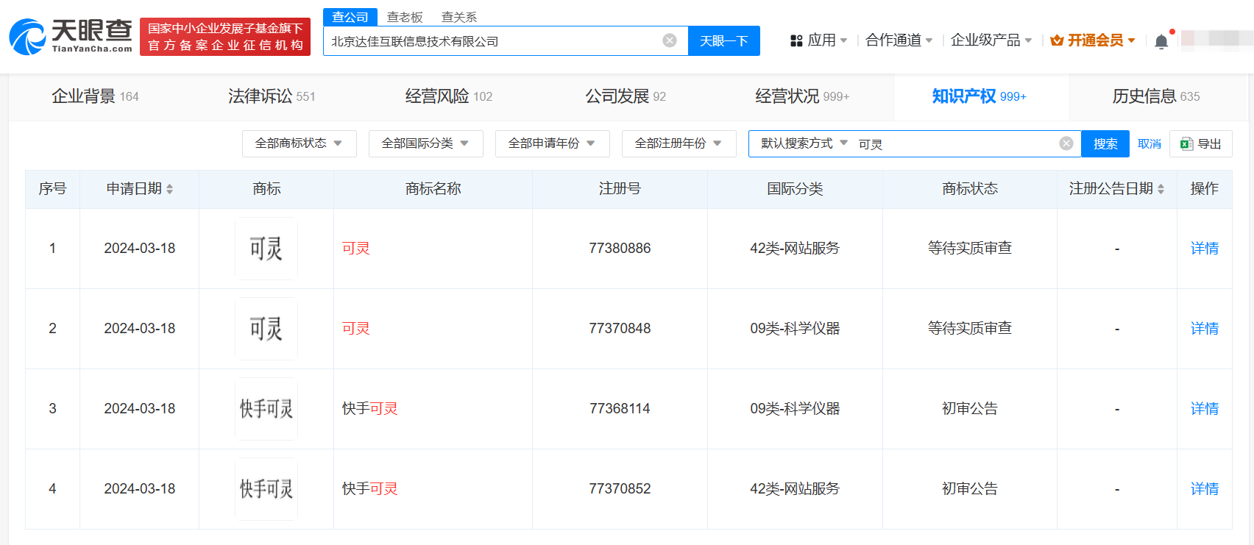Open 全部申请年份 filter
The width and height of the screenshot is (1254, 545).
point(552,143)
